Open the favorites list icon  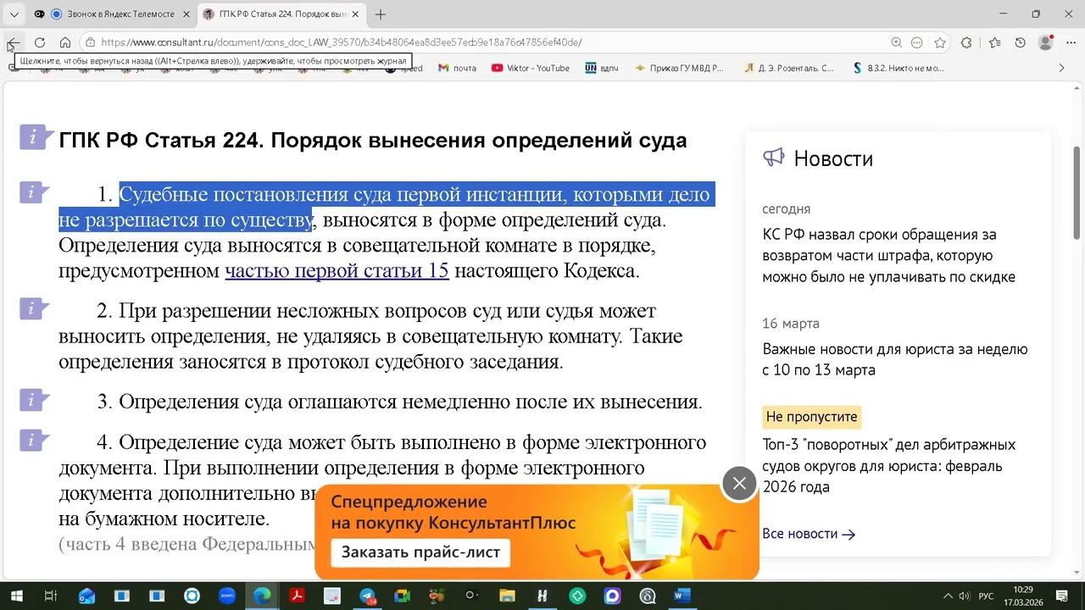pyautogui.click(x=994, y=42)
